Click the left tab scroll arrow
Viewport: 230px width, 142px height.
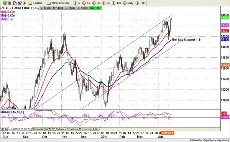point(2,129)
